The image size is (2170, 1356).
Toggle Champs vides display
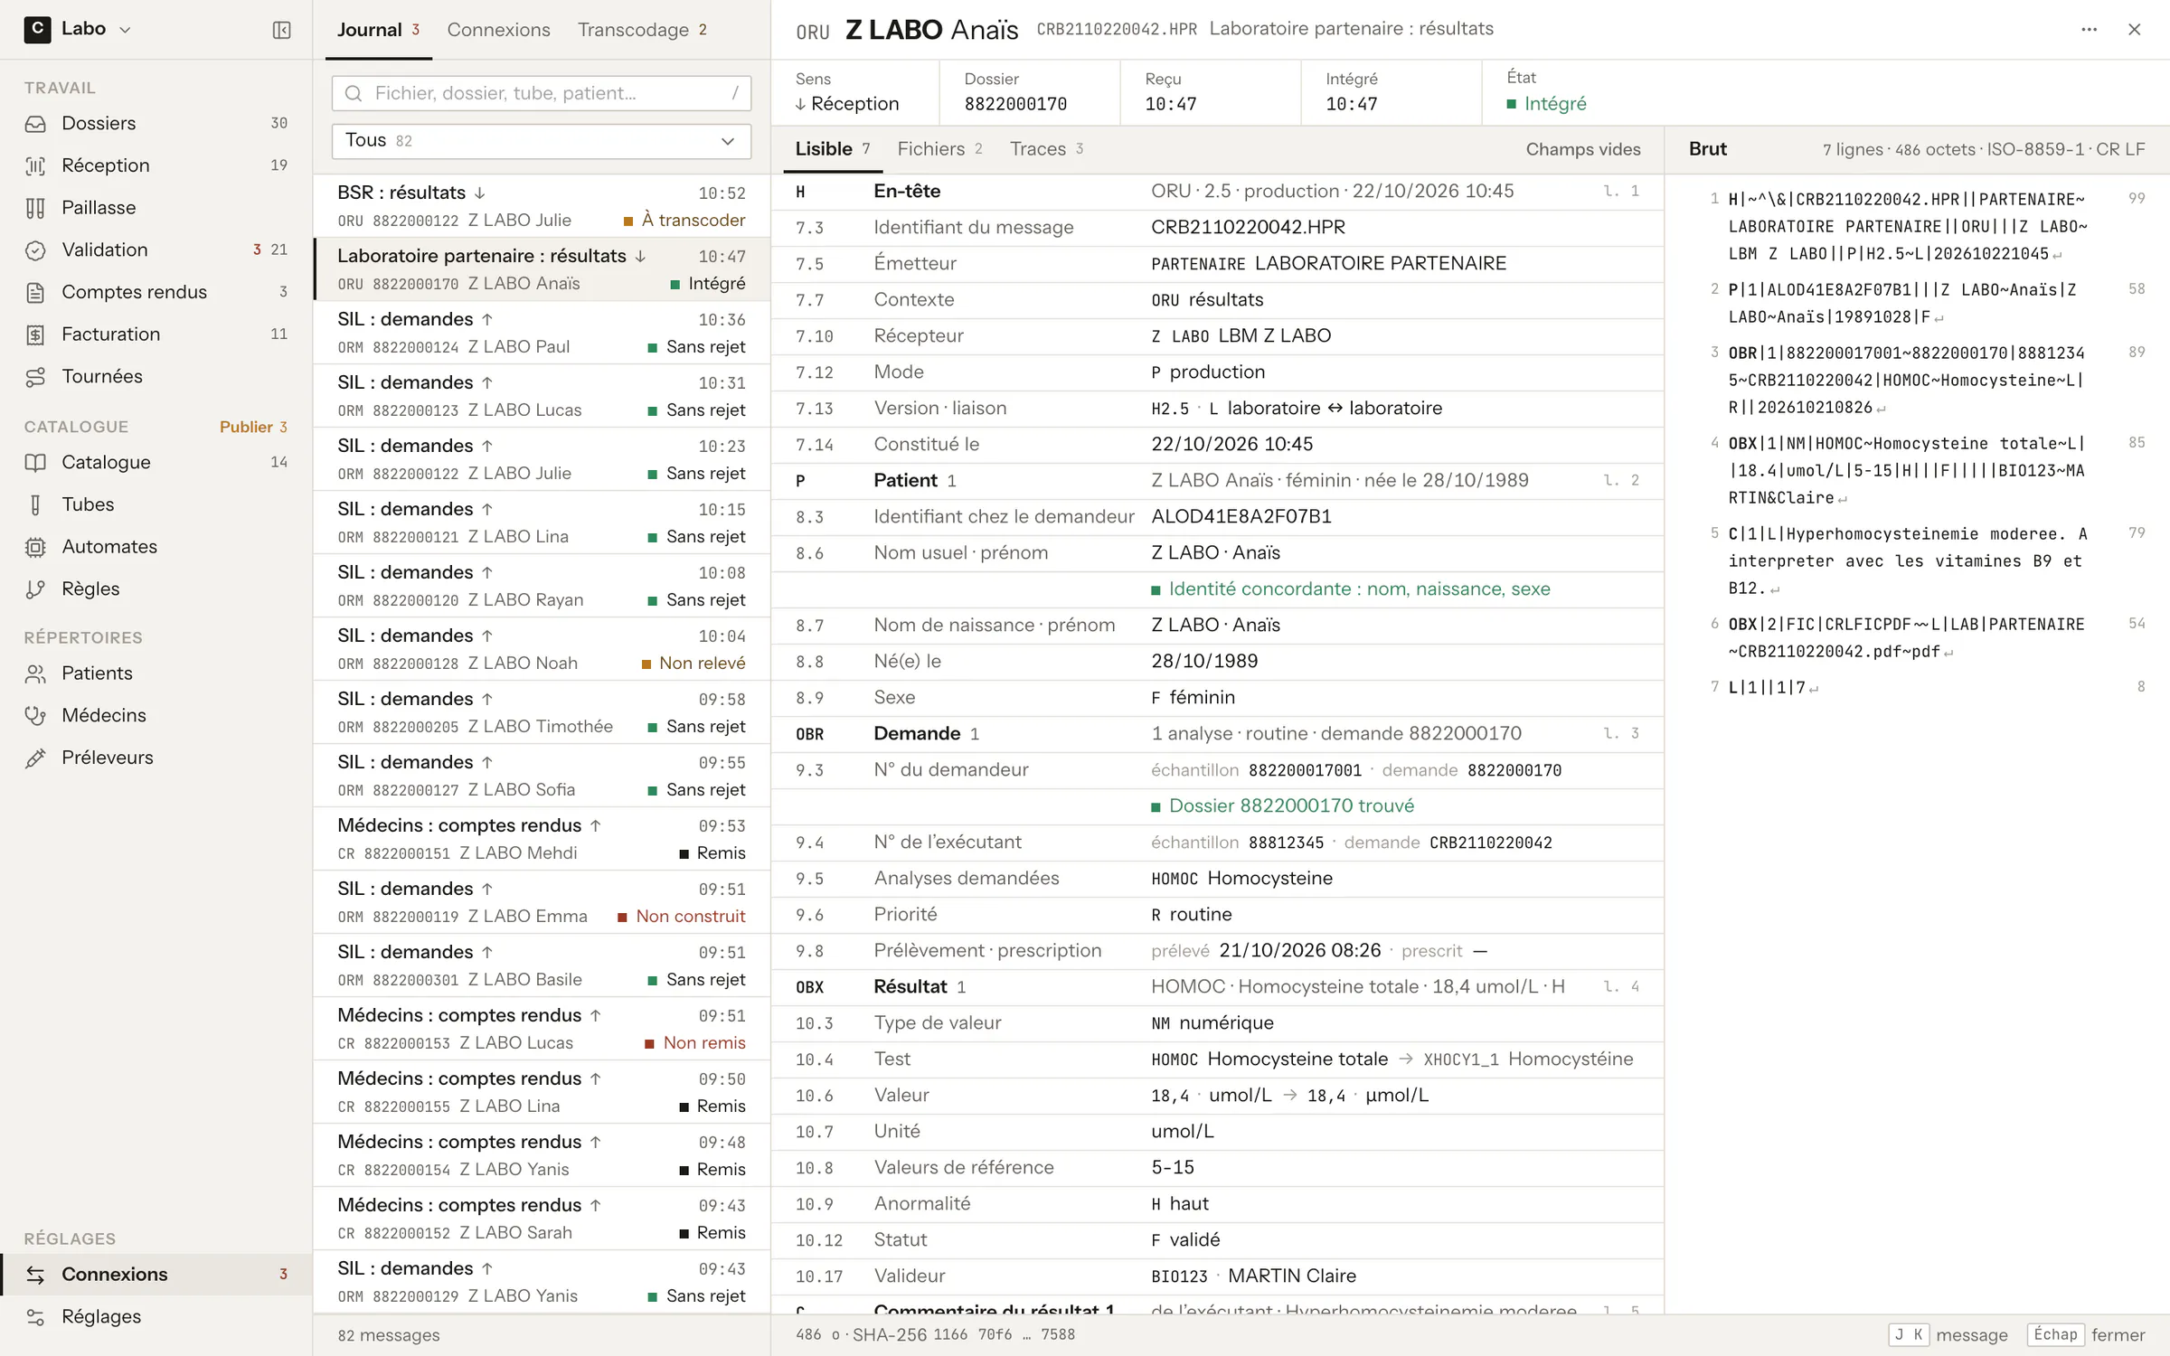[x=1582, y=149]
